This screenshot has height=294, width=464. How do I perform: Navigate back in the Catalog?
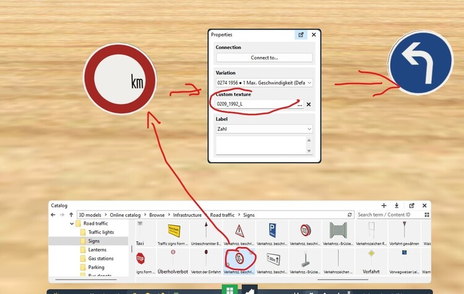[x=54, y=215]
